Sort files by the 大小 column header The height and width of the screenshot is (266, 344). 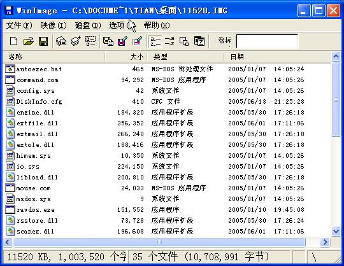click(126, 57)
